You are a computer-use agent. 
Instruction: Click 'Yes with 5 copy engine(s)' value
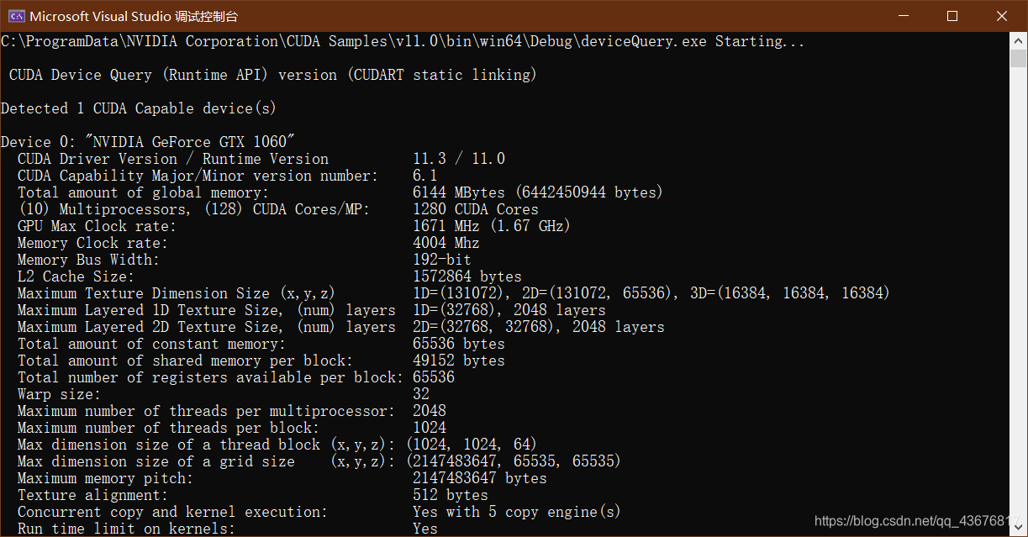(517, 512)
